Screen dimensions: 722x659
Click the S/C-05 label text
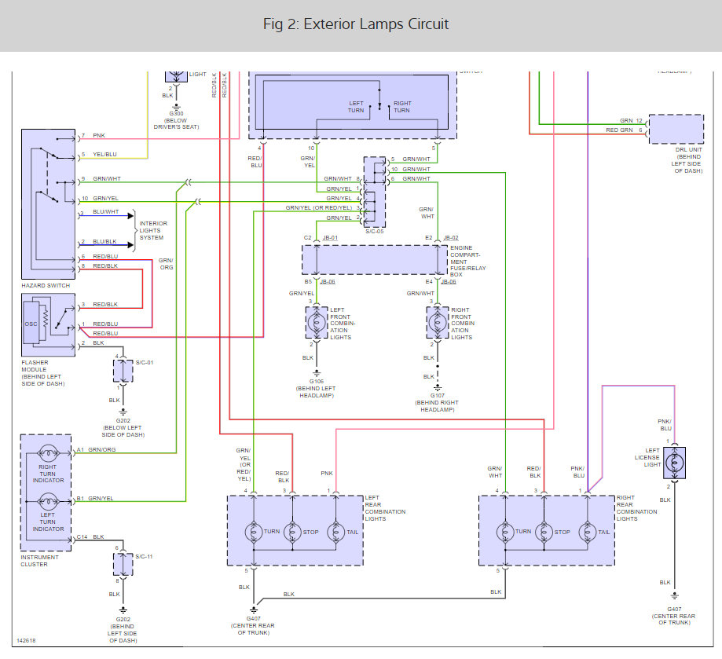(x=374, y=232)
